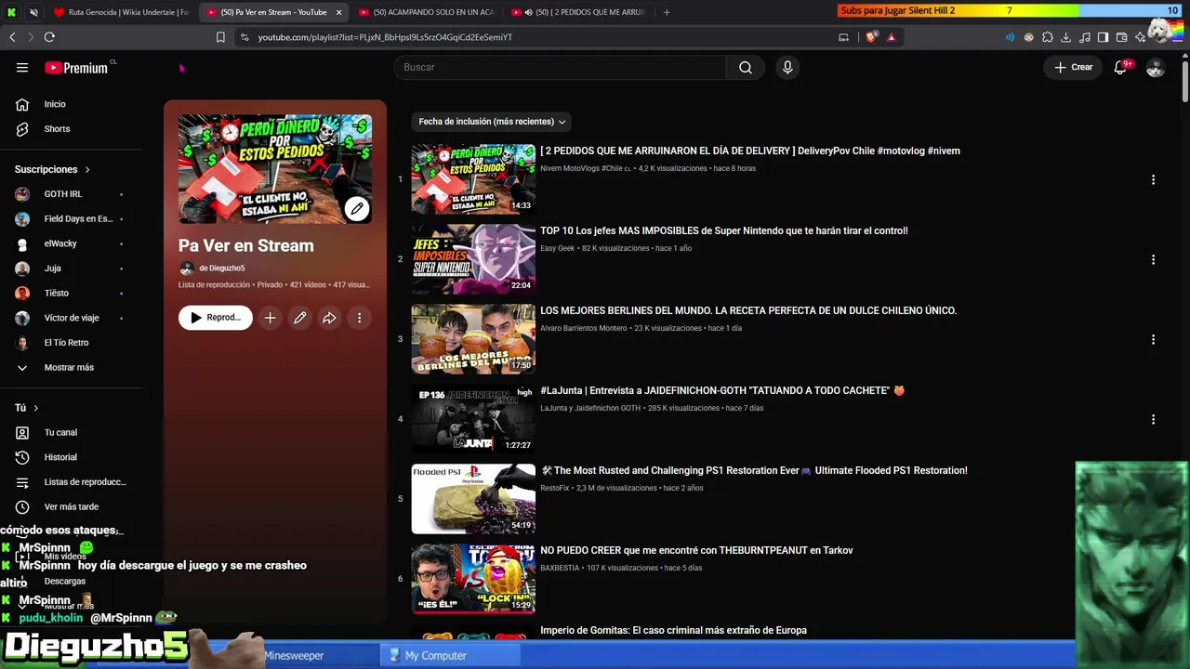Open the THEBURNTPEANUT en Tarkov video thumbnail
Viewport: 1190px width, 669px height.
[473, 579]
